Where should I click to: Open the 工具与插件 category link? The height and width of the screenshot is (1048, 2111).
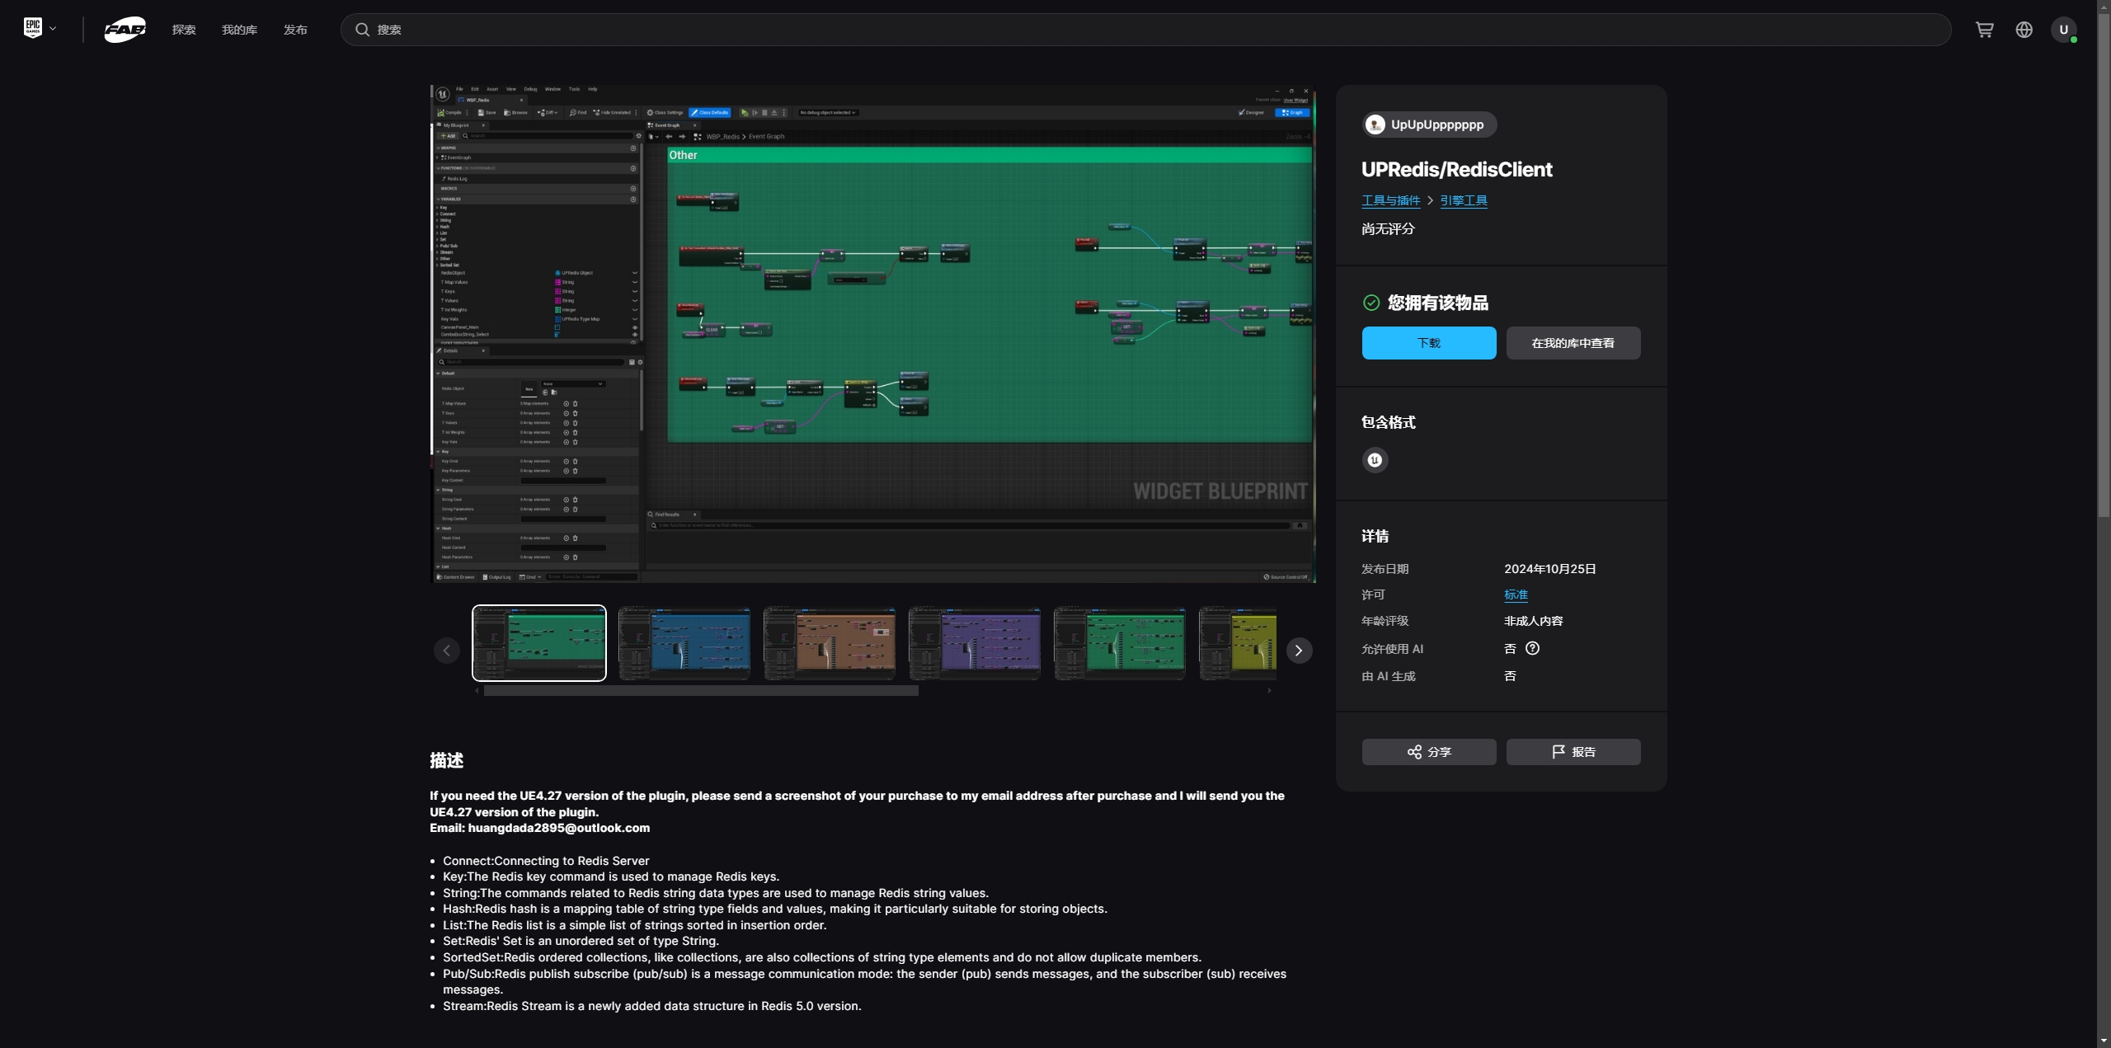1390,200
